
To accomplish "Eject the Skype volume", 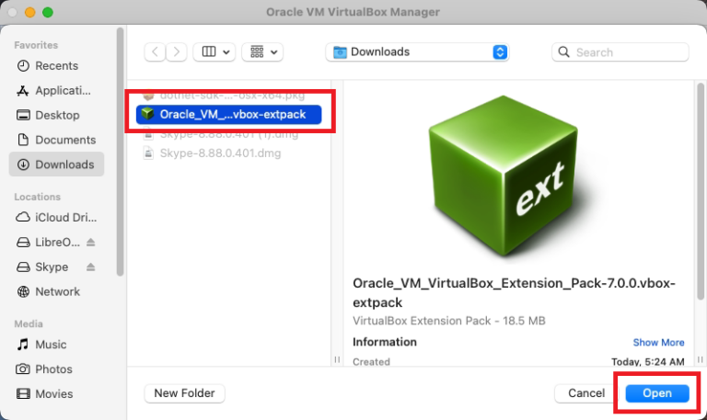I will (91, 267).
